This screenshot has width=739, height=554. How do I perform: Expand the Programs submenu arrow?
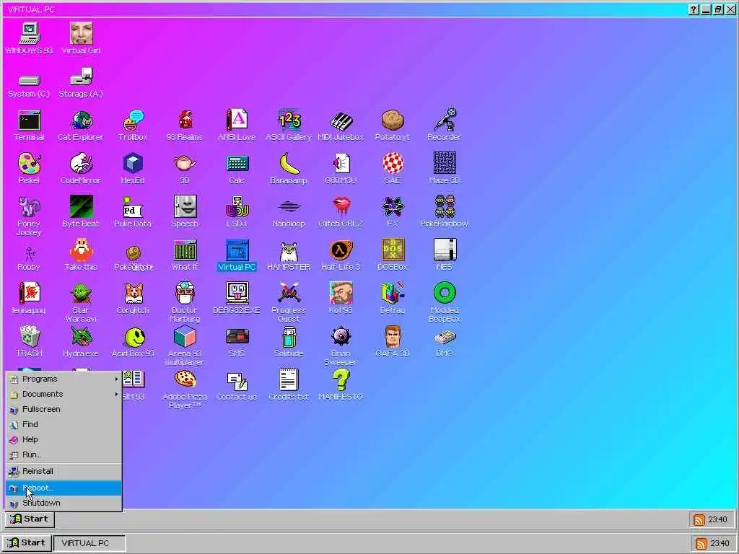[x=116, y=379]
